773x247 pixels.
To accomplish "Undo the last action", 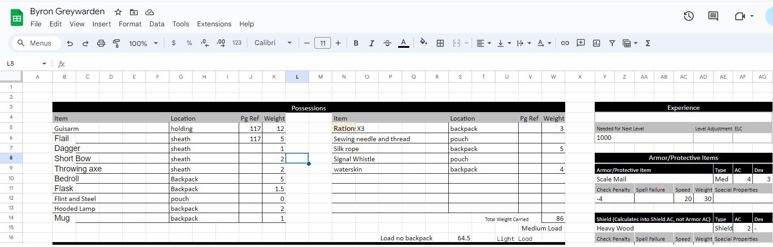I will coord(70,43).
